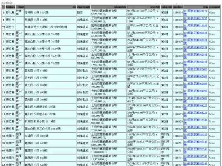Click the comment column header
The width and height of the screenshot is (222, 166).
214,7
